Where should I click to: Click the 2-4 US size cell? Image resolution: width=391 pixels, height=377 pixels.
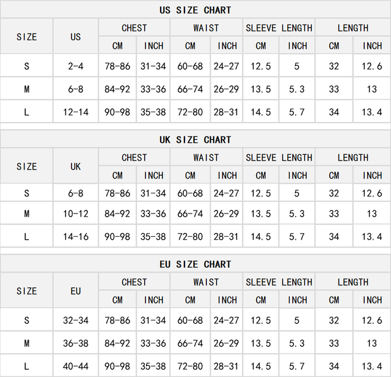pyautogui.click(x=76, y=66)
